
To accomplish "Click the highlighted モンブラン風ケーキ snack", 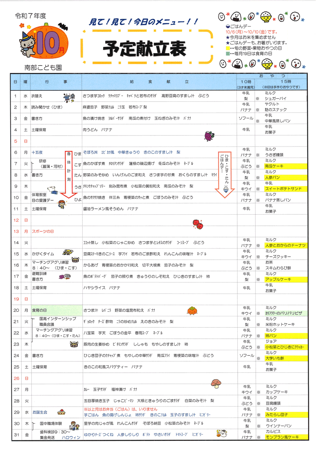I will pyautogui.click(x=282, y=437).
